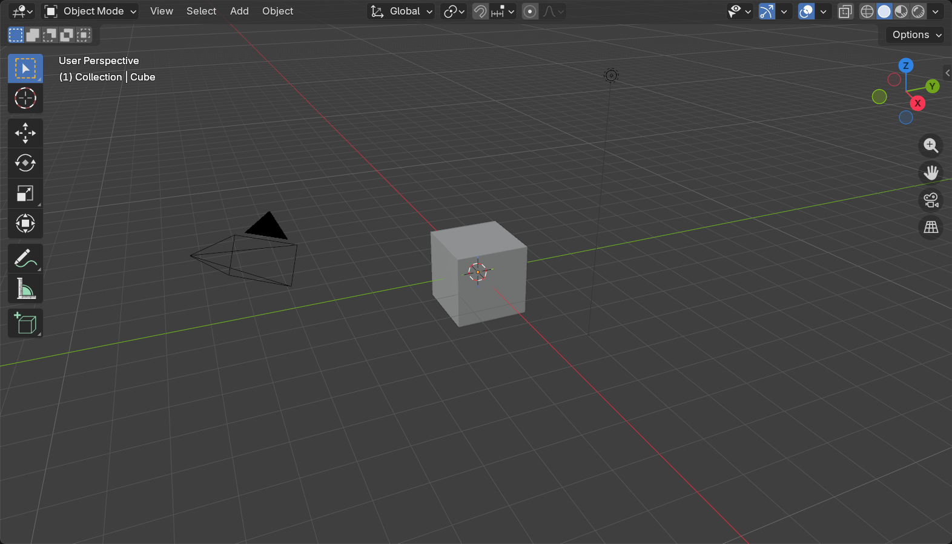Choose the Move tool
952x544 pixels.
25,133
